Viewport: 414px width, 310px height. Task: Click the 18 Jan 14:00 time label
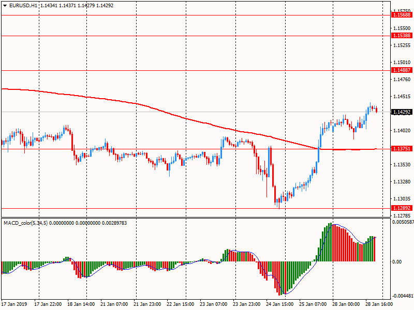pos(81,304)
